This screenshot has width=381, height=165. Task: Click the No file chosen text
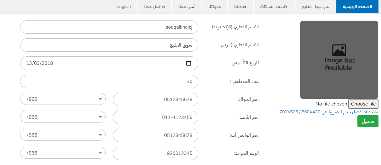point(331,104)
